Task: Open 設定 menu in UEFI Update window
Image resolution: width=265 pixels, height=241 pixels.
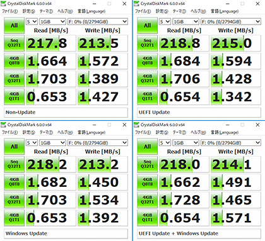Action: tap(162, 11)
